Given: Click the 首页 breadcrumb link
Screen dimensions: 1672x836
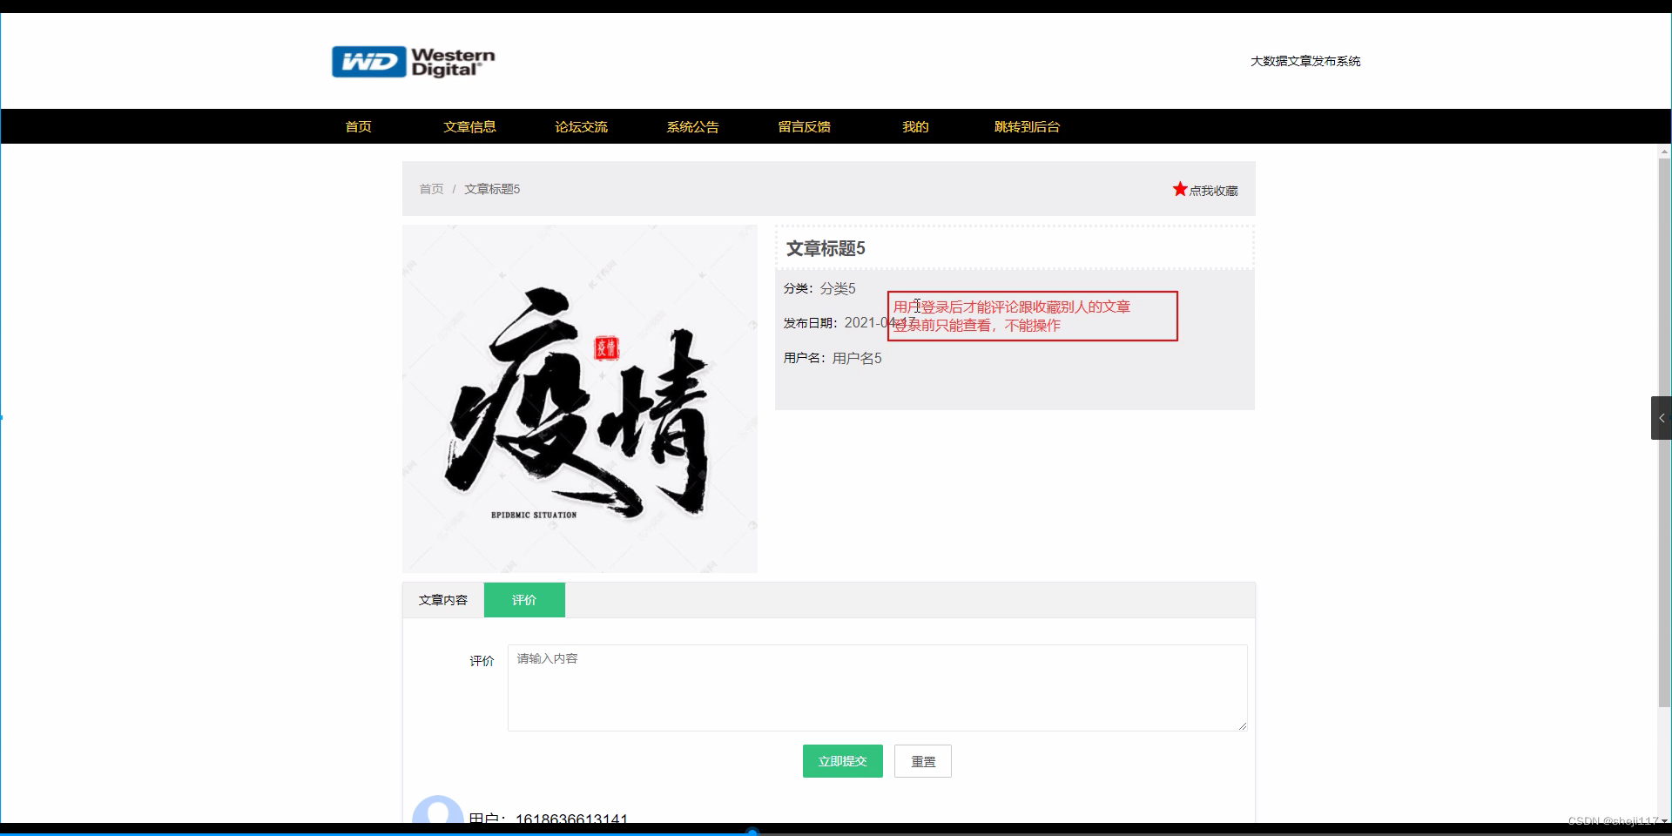Looking at the screenshot, I should [431, 189].
